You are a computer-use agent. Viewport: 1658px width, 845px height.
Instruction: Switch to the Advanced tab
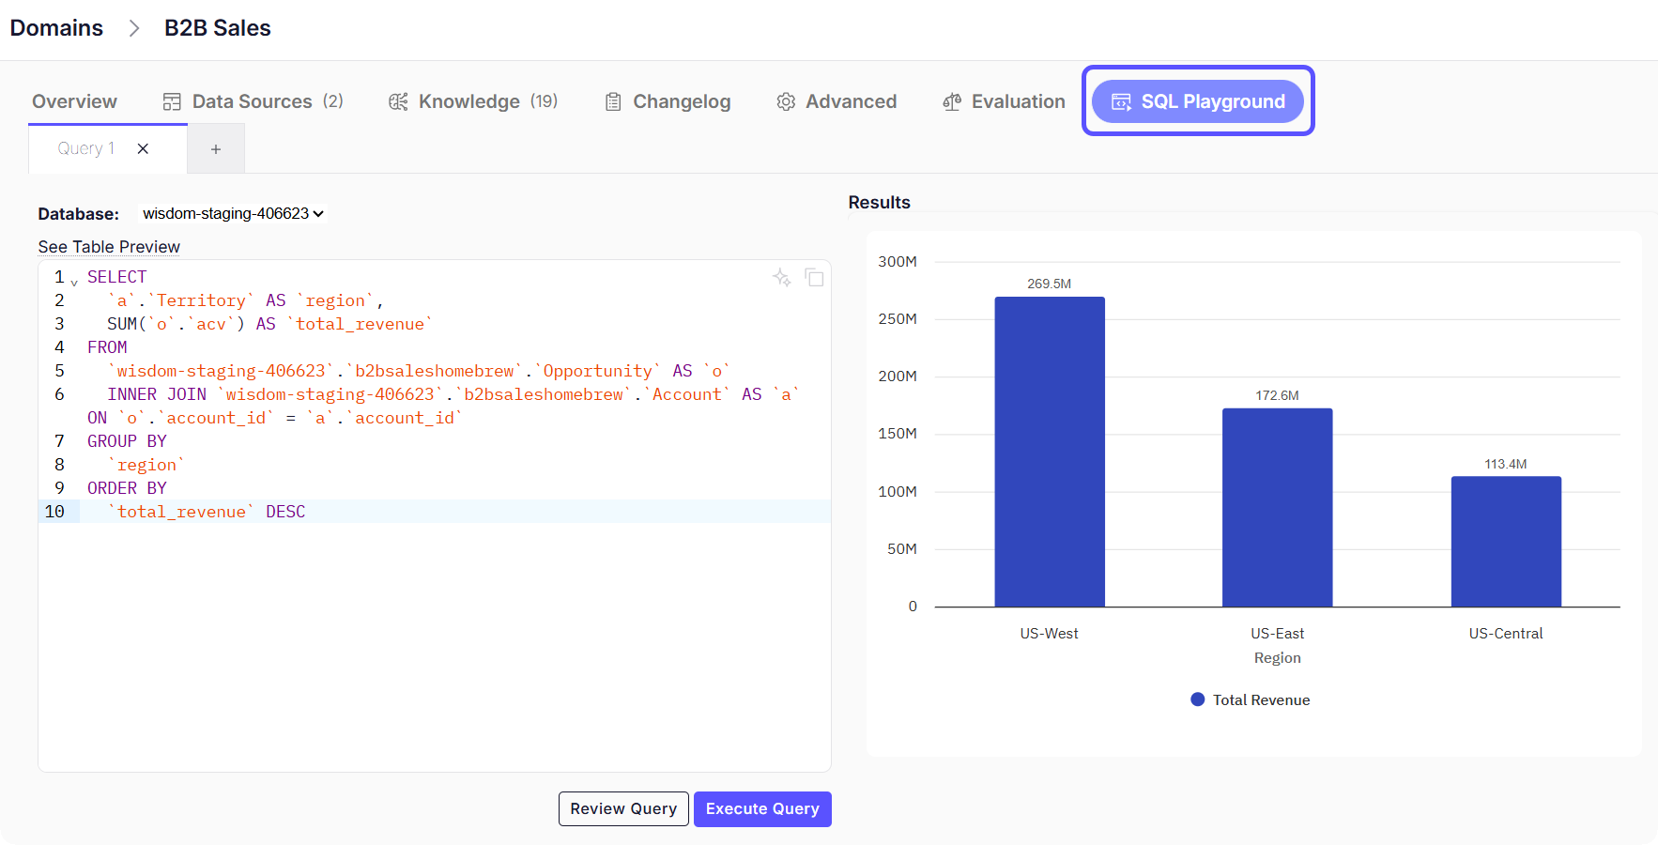[x=837, y=101]
